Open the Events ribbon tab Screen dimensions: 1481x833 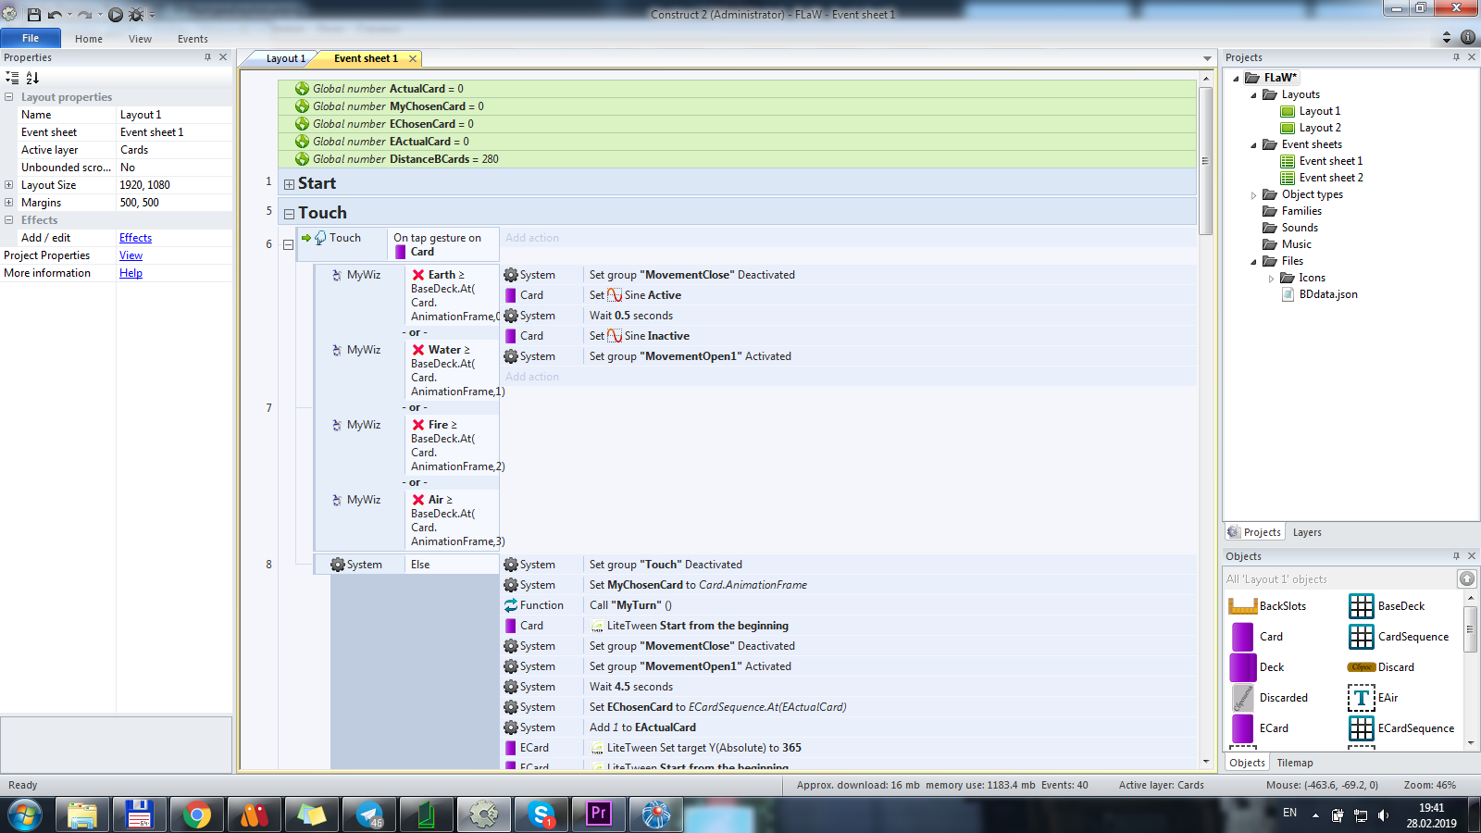pyautogui.click(x=193, y=39)
